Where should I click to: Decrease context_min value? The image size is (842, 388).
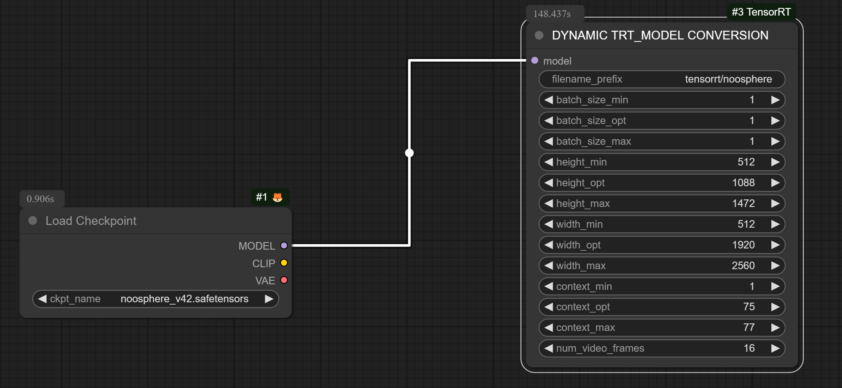[x=549, y=286]
